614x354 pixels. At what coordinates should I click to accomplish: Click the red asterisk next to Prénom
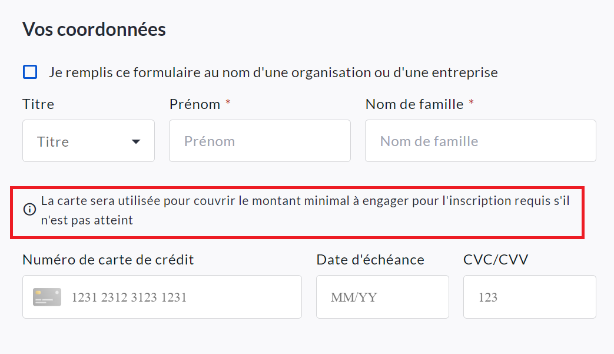[228, 104]
